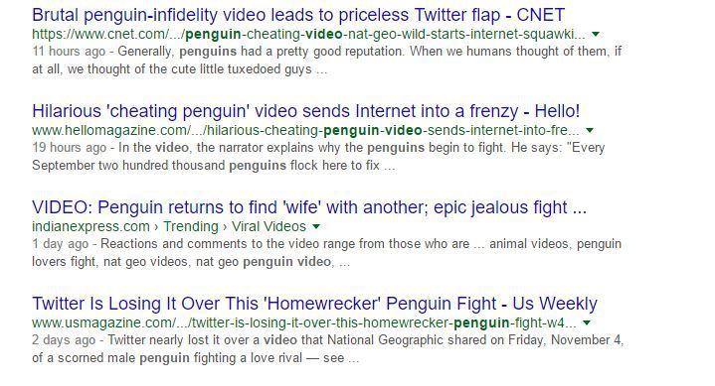Click the green cnet.com URL text
This screenshot has height=386, width=715.
click(308, 34)
